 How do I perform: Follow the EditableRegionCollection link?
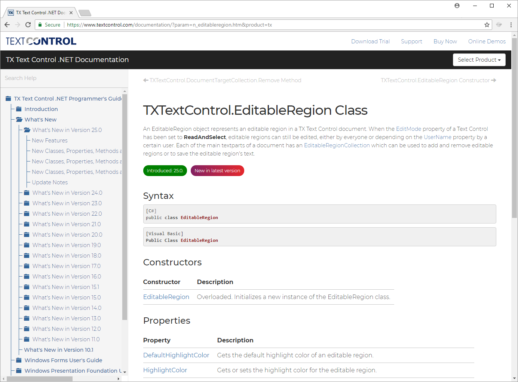point(337,145)
